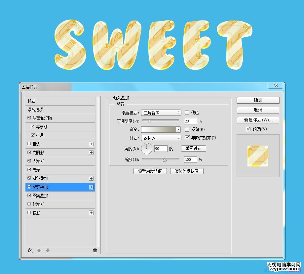Screen dimensions: 304x274
Task: Open the 样式 dropdown showing 对称的
Action: coord(161,138)
